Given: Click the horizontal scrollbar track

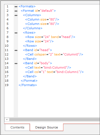Looking at the screenshot, I should [54, 119].
